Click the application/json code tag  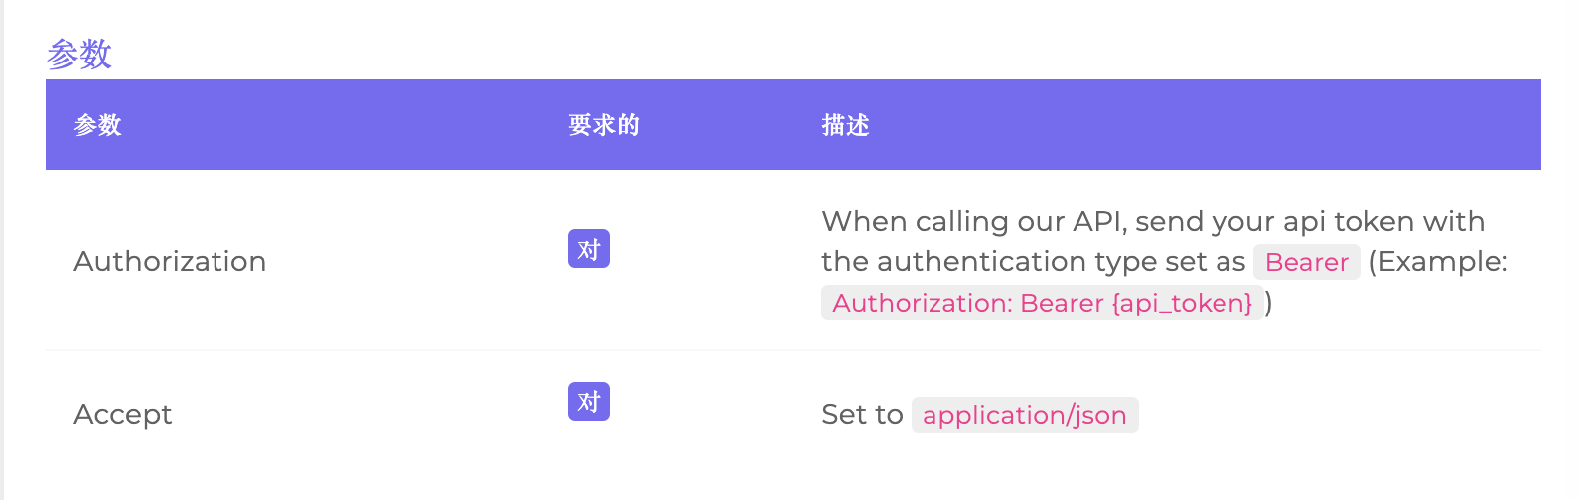click(x=1025, y=415)
